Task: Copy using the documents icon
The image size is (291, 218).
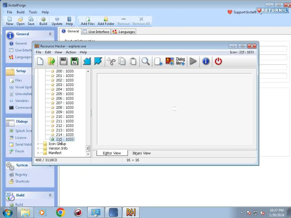Action: tap(122, 61)
